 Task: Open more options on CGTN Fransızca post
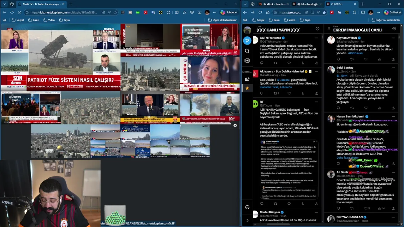tap(317, 38)
